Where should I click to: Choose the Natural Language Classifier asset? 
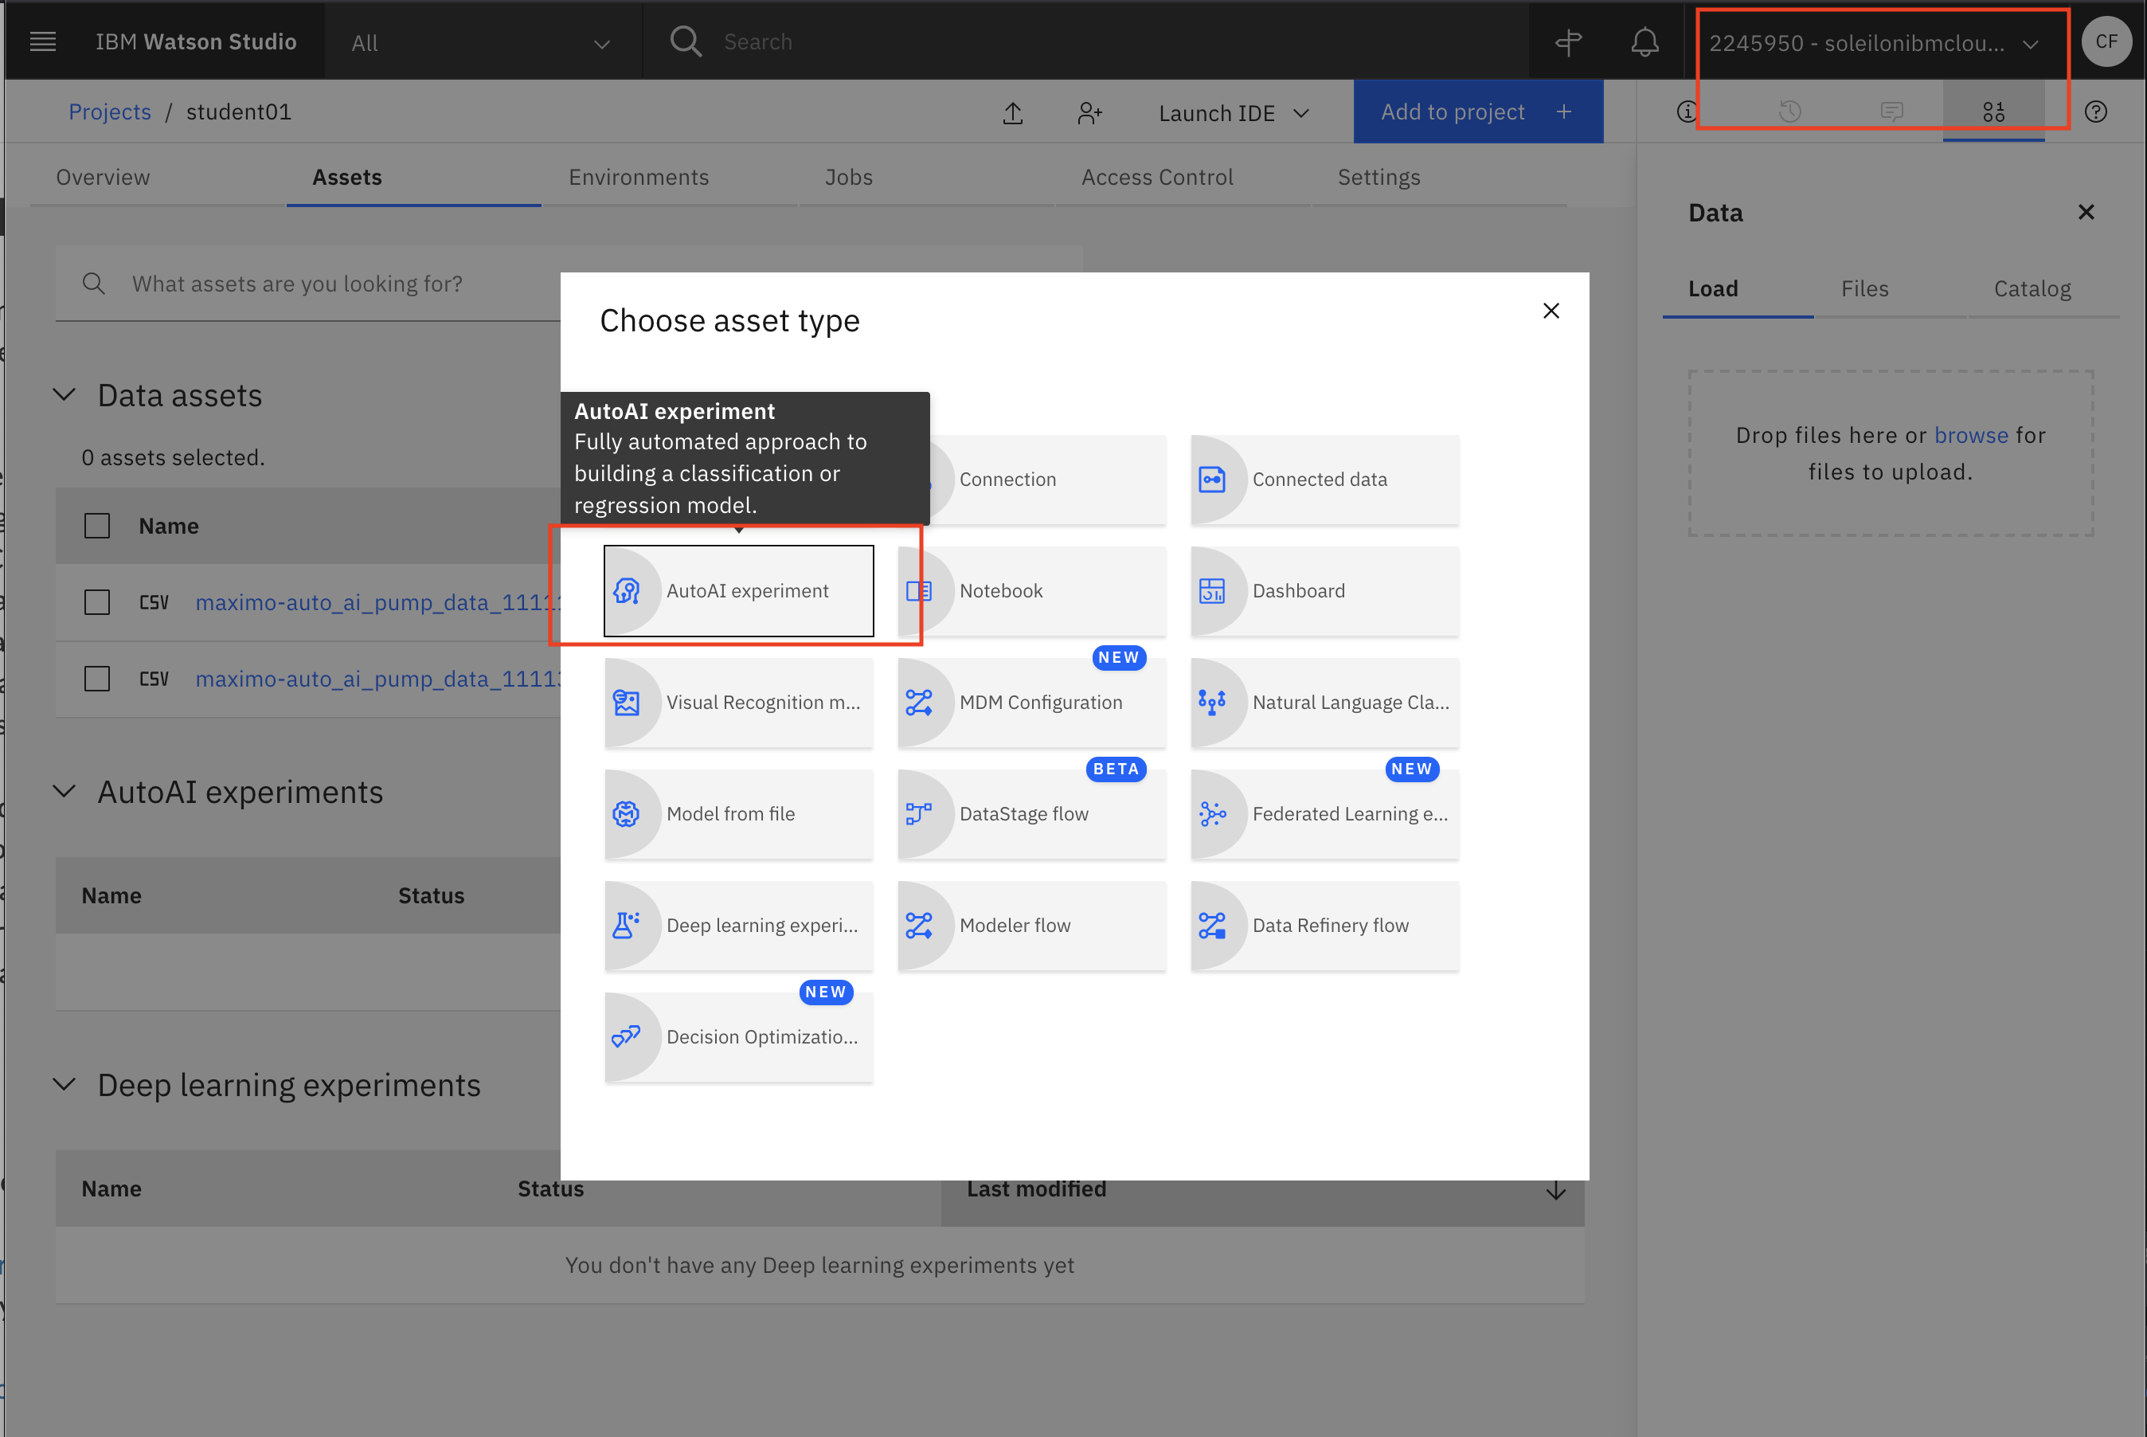coord(1324,703)
